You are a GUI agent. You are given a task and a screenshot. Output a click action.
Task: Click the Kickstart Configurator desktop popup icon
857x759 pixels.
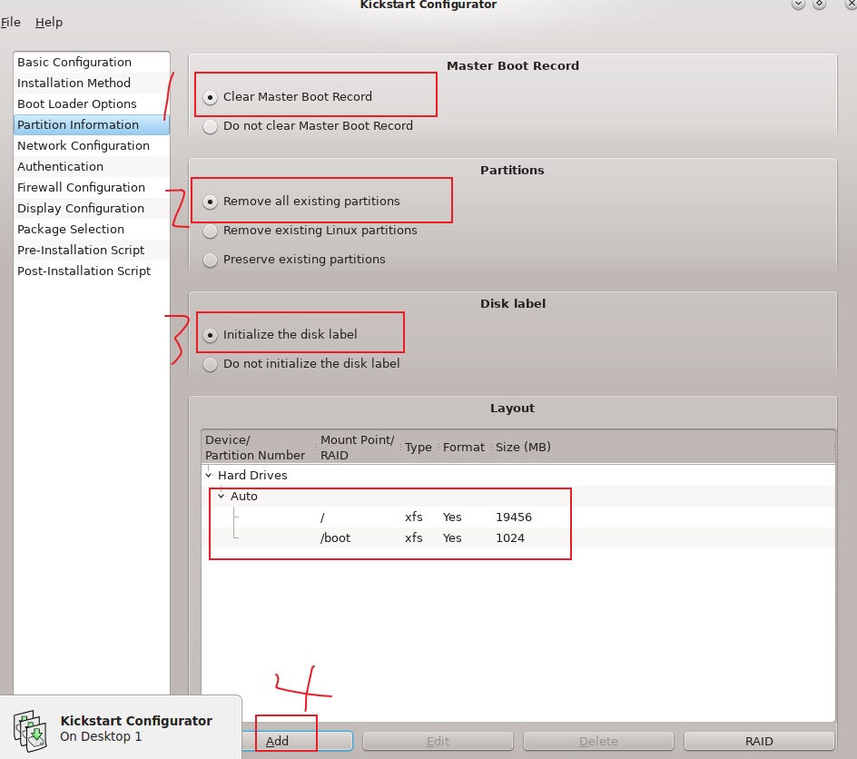(30, 731)
